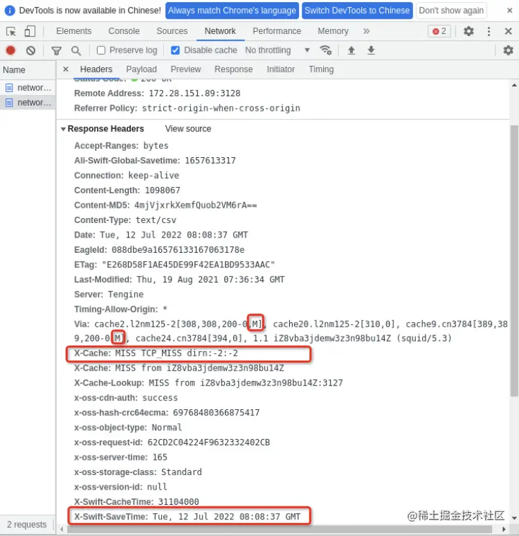
Task: Open the Memory tab
Action: coord(333,31)
